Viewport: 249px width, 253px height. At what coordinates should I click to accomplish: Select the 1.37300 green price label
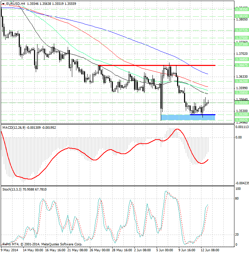242,44
